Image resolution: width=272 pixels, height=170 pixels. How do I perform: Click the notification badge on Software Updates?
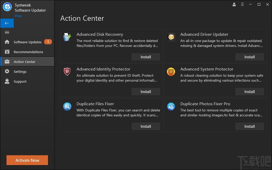[48, 42]
